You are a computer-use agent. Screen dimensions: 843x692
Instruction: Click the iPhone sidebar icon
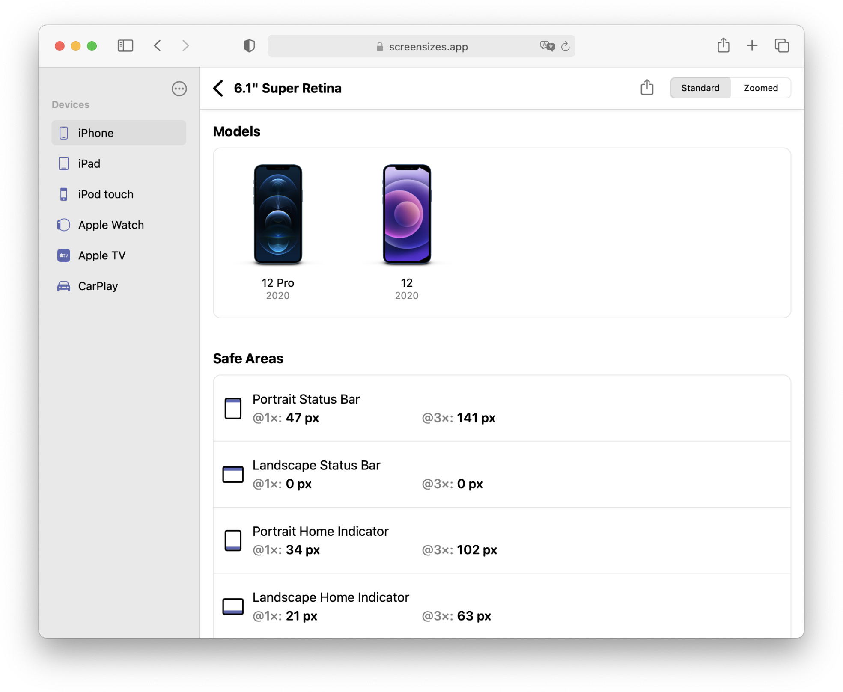[63, 133]
